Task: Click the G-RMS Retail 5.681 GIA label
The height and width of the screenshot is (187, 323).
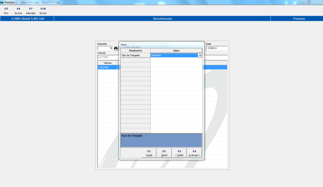Action: 28,19
